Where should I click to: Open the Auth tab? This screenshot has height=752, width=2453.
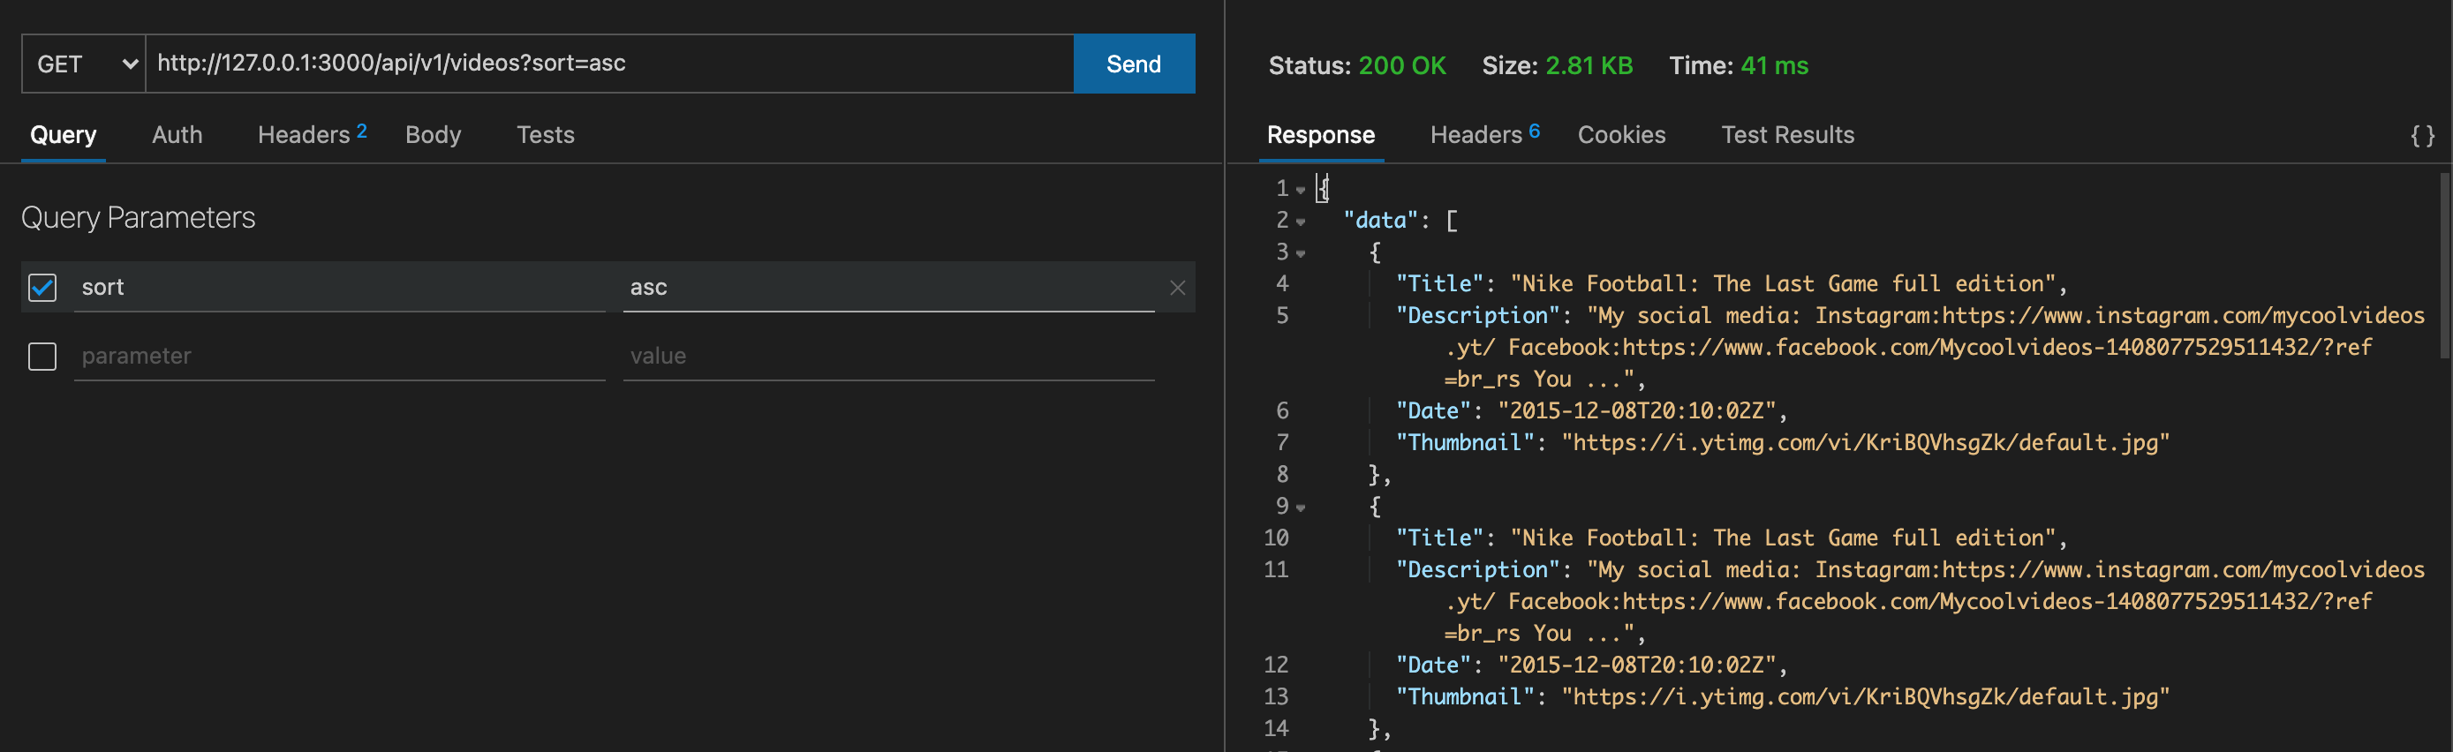click(177, 135)
